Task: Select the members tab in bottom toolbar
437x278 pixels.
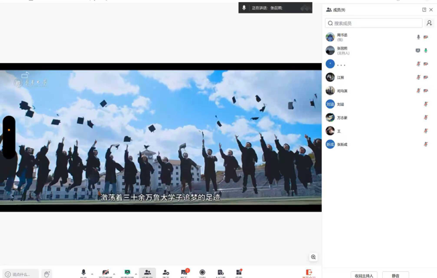Action: (x=147, y=273)
